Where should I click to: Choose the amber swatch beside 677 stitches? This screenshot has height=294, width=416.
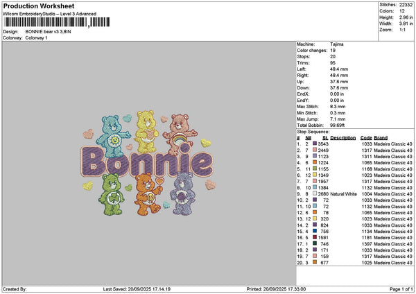(x=315, y=262)
